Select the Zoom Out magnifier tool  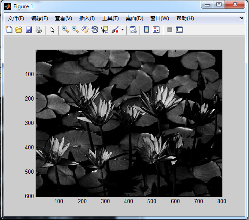click(75, 30)
